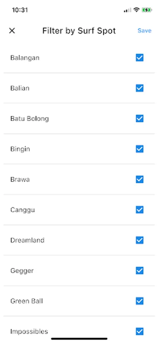
Task: Uncheck the Green Ball checkbox
Action: (139, 301)
